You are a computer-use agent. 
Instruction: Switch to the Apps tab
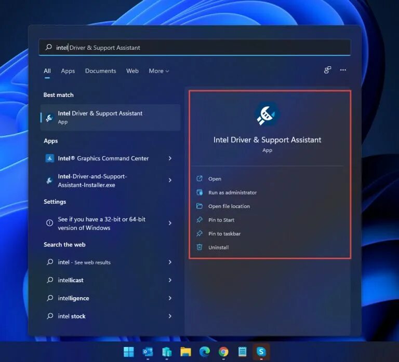pyautogui.click(x=68, y=71)
